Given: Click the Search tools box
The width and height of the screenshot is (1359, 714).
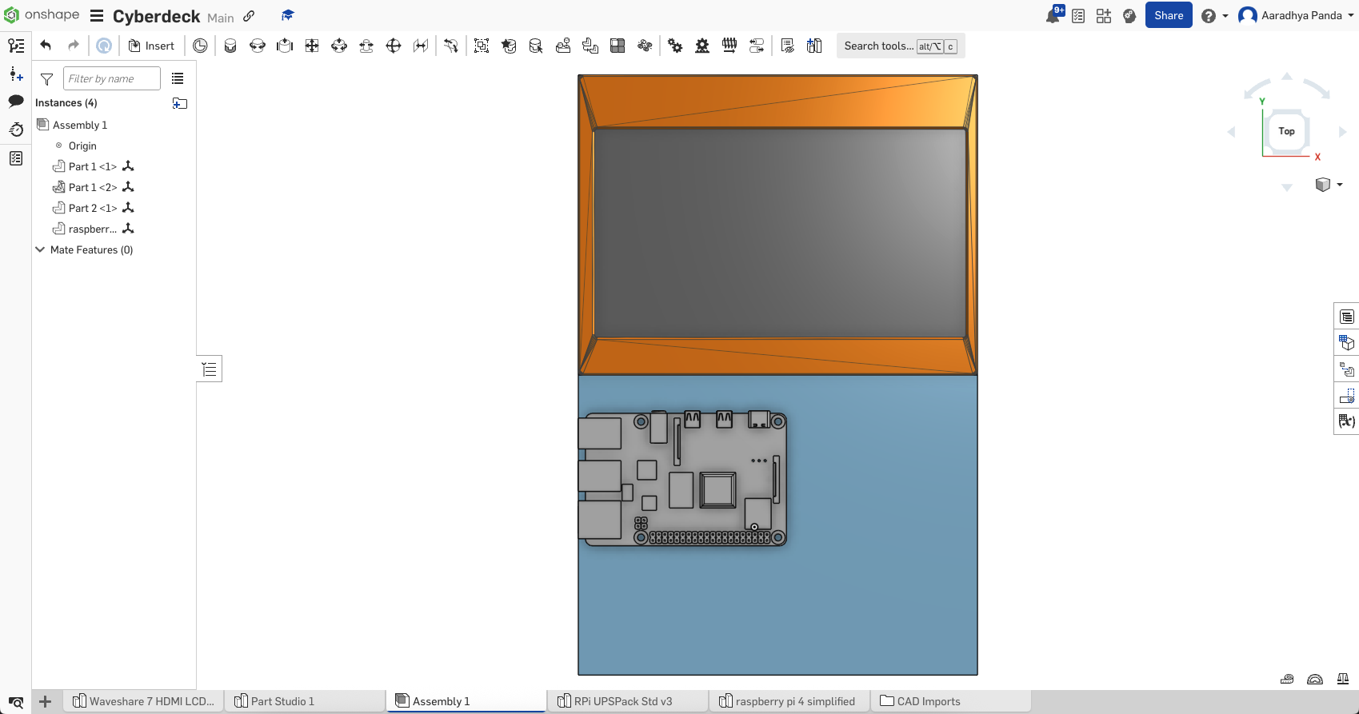Looking at the screenshot, I should pyautogui.click(x=901, y=46).
